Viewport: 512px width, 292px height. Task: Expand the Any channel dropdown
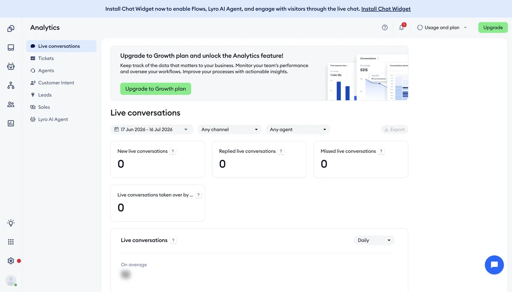pyautogui.click(x=230, y=129)
